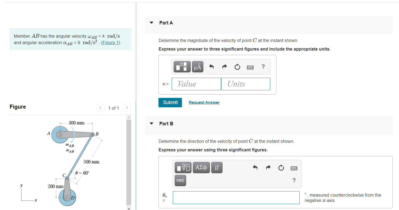Reset the Part B answer with circular arrow
The image size is (399, 210).
coord(281,168)
